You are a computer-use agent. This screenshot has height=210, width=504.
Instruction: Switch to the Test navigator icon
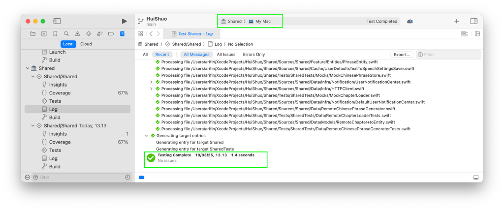[x=89, y=34]
